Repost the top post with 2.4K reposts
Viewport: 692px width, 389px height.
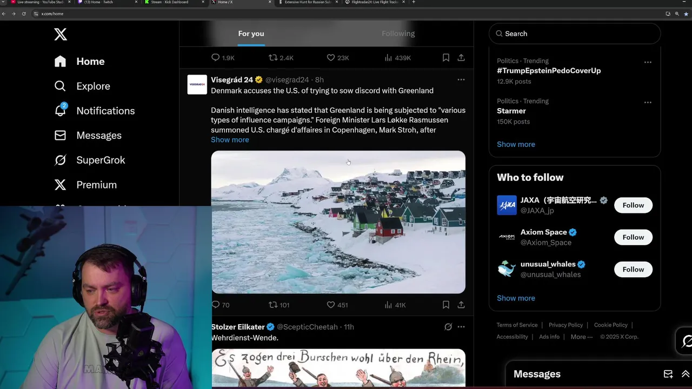click(x=281, y=57)
